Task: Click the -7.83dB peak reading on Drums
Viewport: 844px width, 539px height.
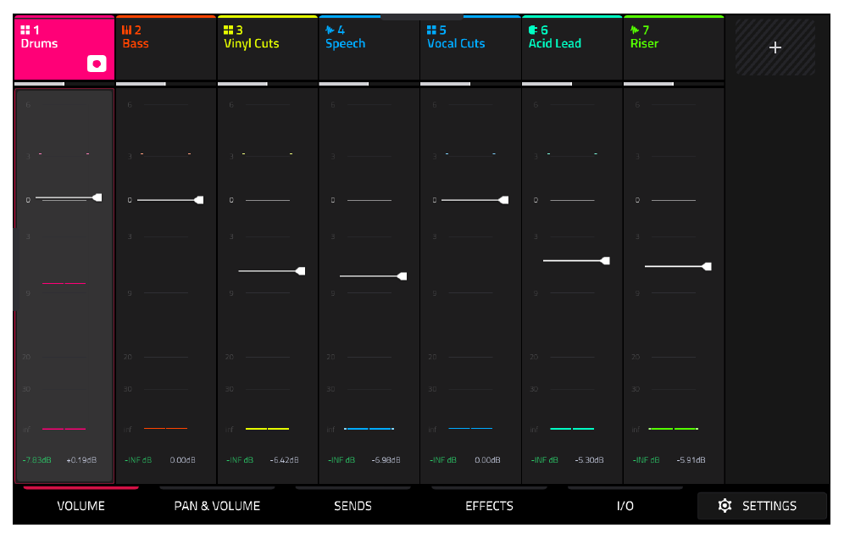Action: point(36,460)
